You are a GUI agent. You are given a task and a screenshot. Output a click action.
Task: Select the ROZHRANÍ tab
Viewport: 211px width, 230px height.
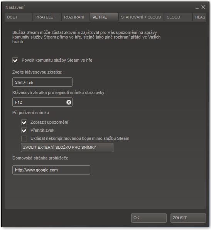pos(76,17)
